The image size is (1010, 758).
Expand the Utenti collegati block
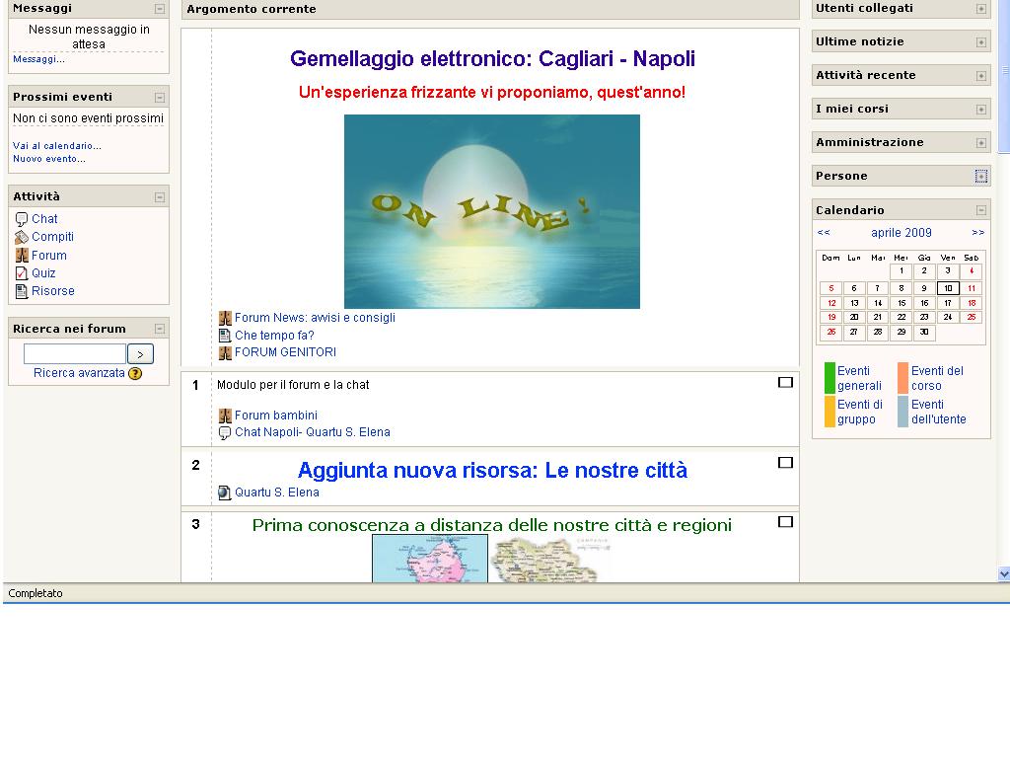tap(981, 9)
